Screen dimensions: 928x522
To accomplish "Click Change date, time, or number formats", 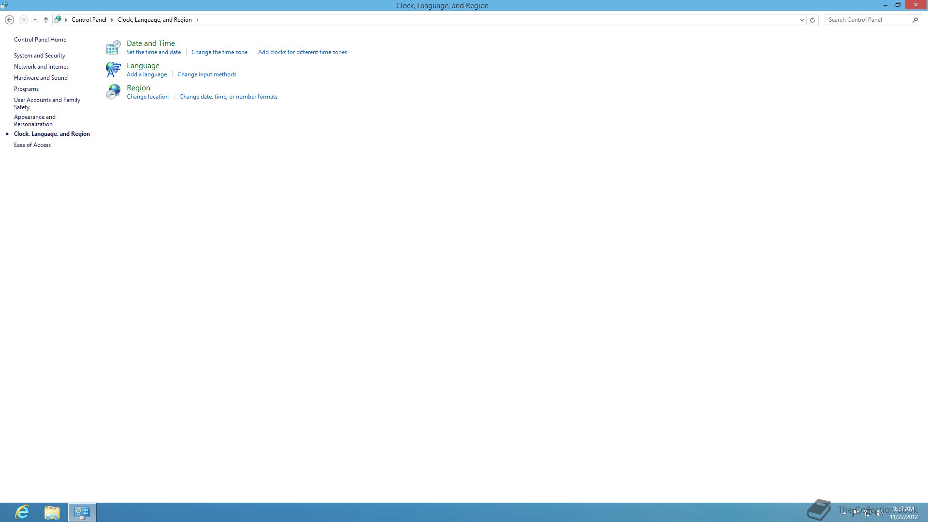I will (x=228, y=97).
